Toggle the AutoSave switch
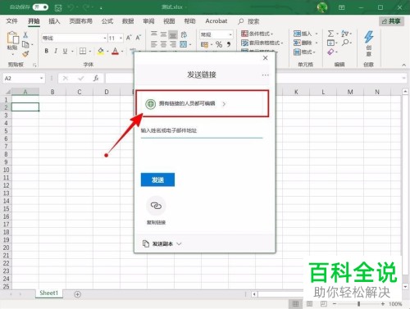This screenshot has height=309, width=410. [40, 7]
